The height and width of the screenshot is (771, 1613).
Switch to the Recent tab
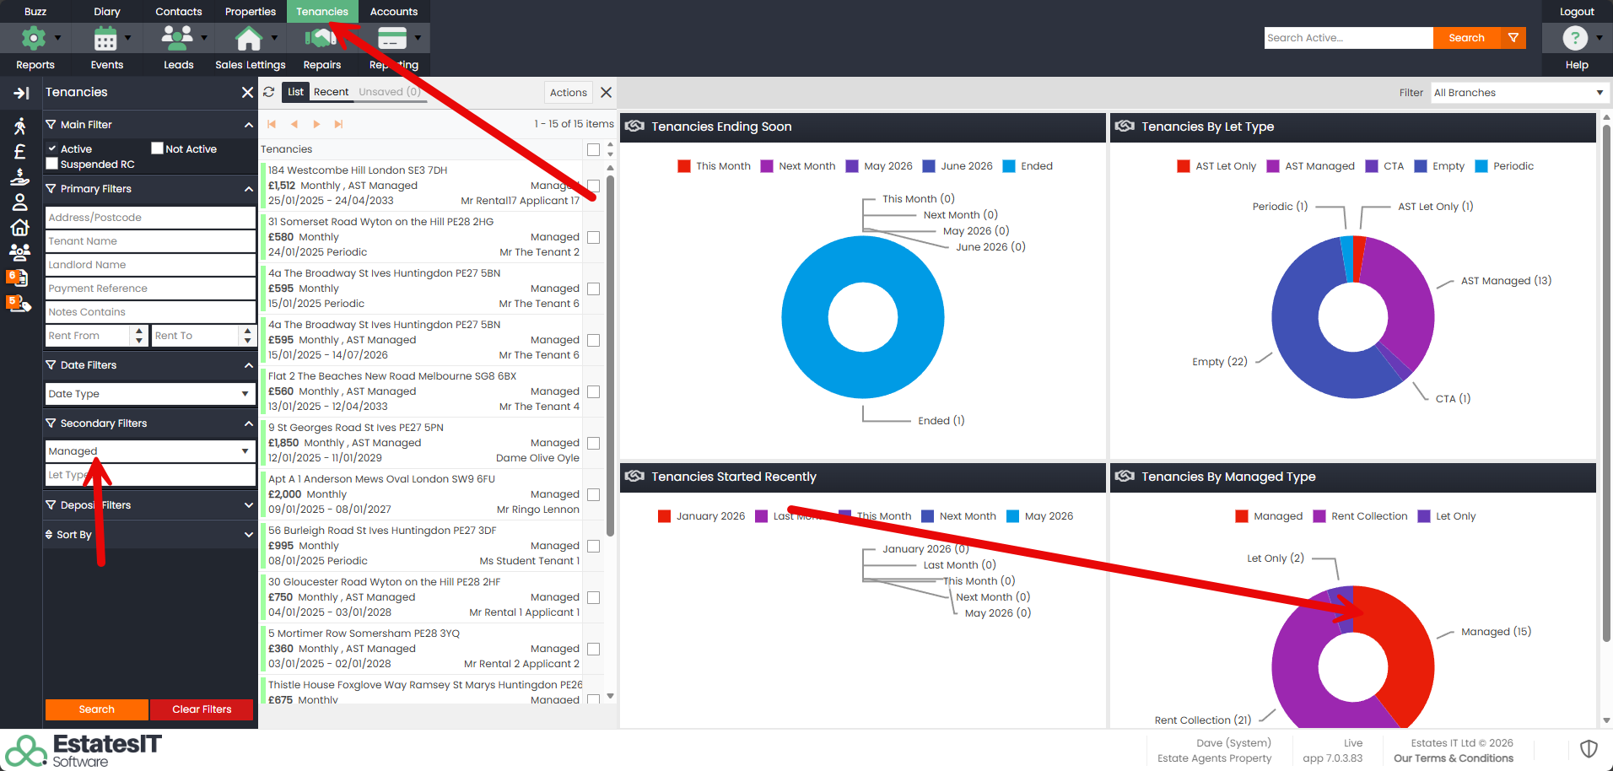tap(331, 92)
